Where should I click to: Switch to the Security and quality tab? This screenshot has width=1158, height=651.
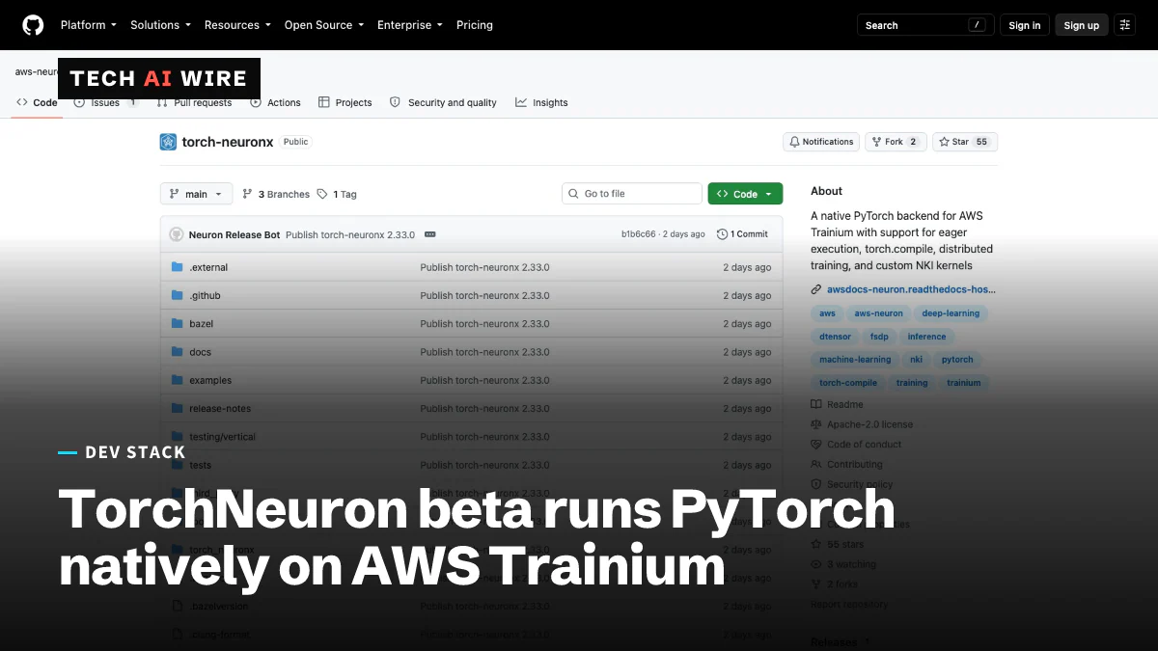coord(443,102)
